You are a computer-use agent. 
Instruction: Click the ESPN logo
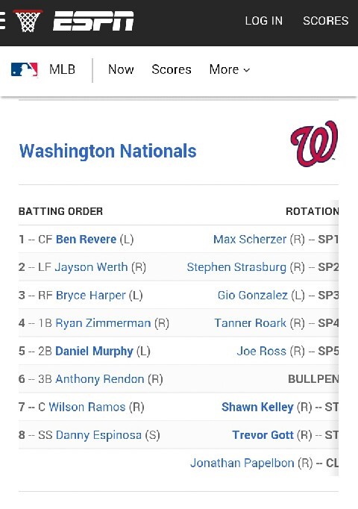tap(93, 21)
